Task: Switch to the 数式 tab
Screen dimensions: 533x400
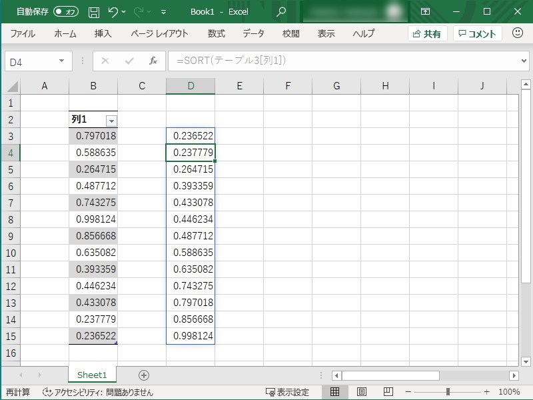Action: click(x=217, y=34)
